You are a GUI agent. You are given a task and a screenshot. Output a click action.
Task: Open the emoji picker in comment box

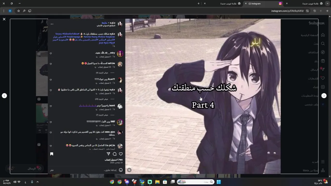[x=121, y=170]
